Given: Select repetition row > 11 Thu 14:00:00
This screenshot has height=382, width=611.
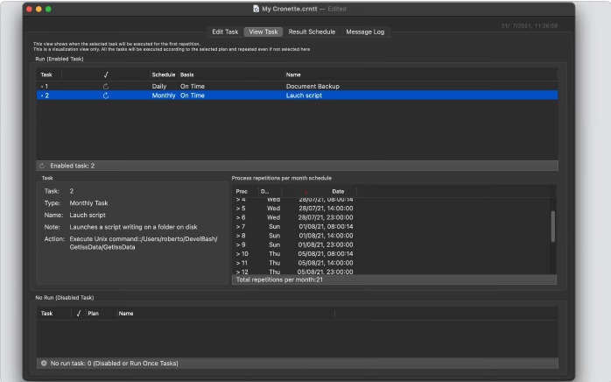Looking at the screenshot, I should click(x=391, y=263).
